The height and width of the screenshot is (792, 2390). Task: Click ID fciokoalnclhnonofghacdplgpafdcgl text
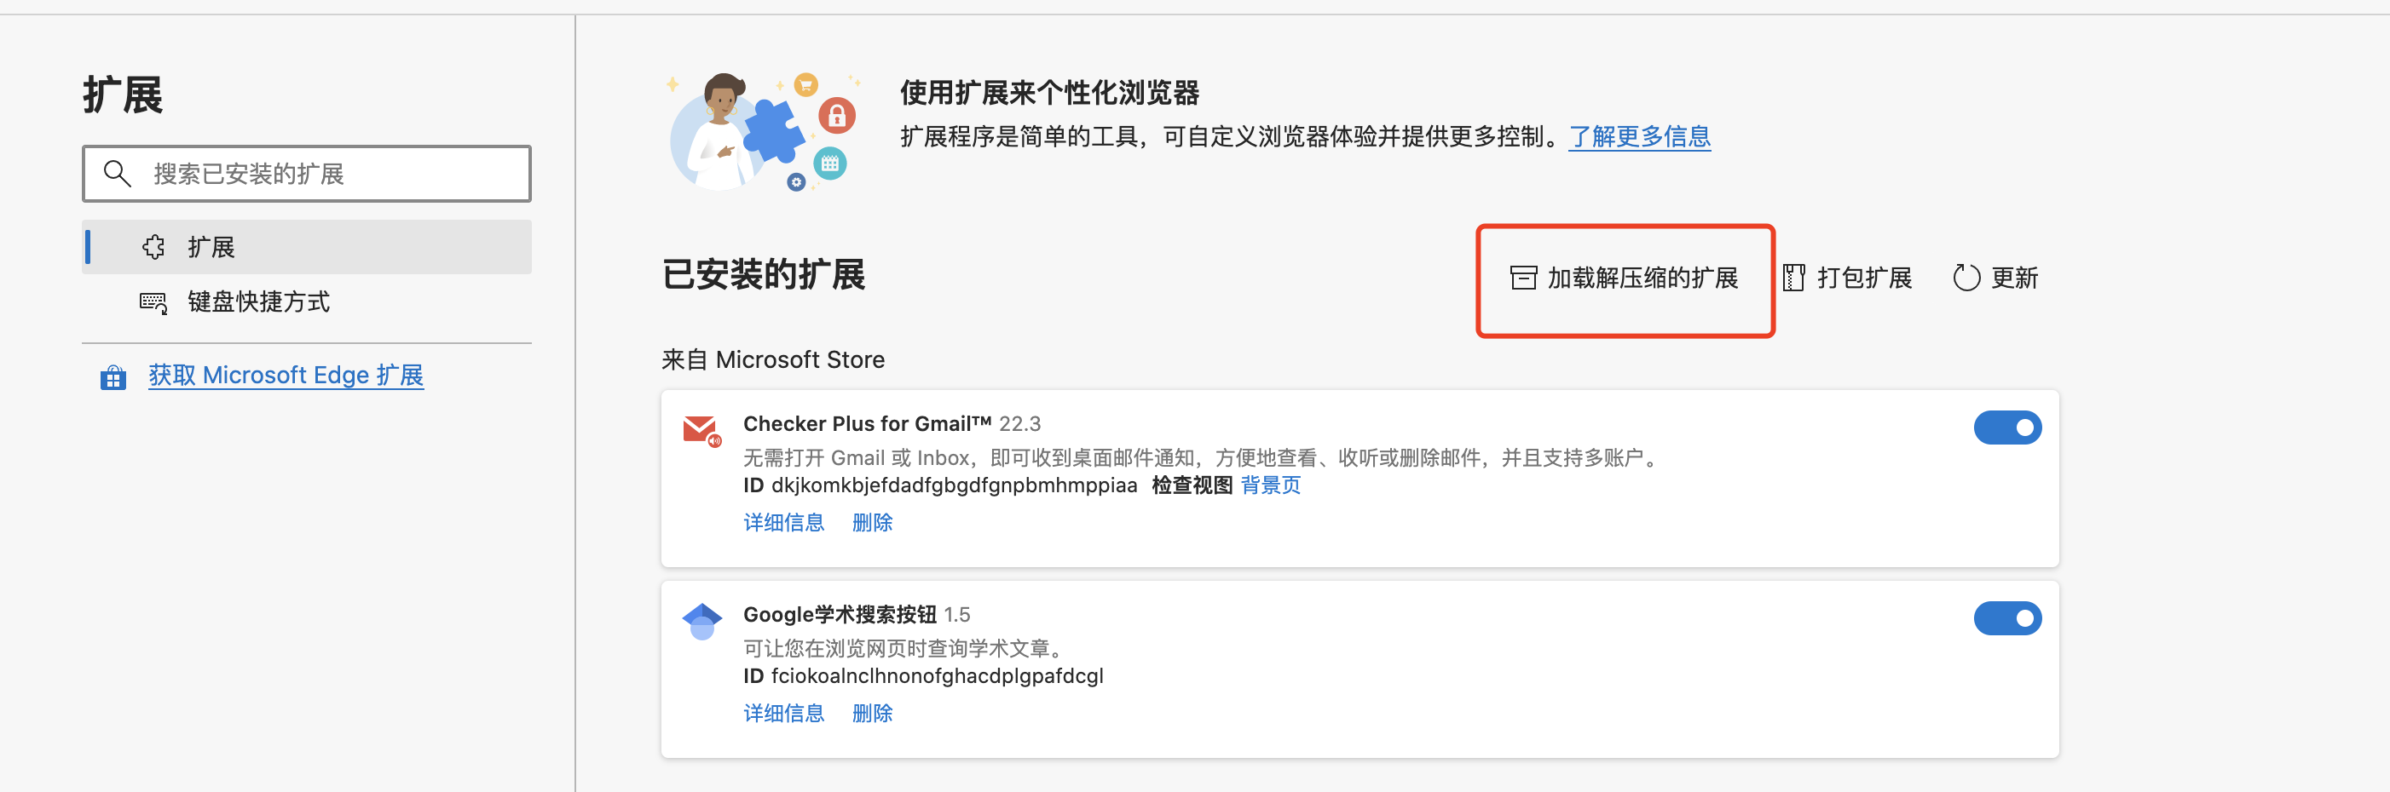[923, 675]
